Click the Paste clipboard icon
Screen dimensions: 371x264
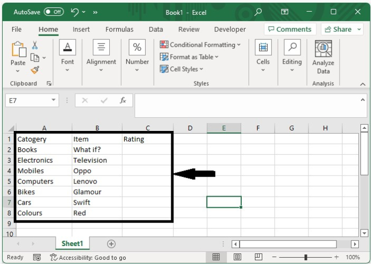(19, 49)
